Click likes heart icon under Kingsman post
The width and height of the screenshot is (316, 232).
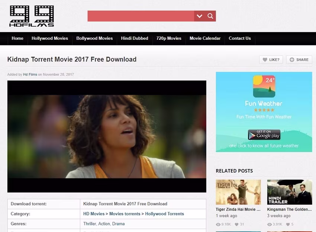pyautogui.click(x=288, y=224)
